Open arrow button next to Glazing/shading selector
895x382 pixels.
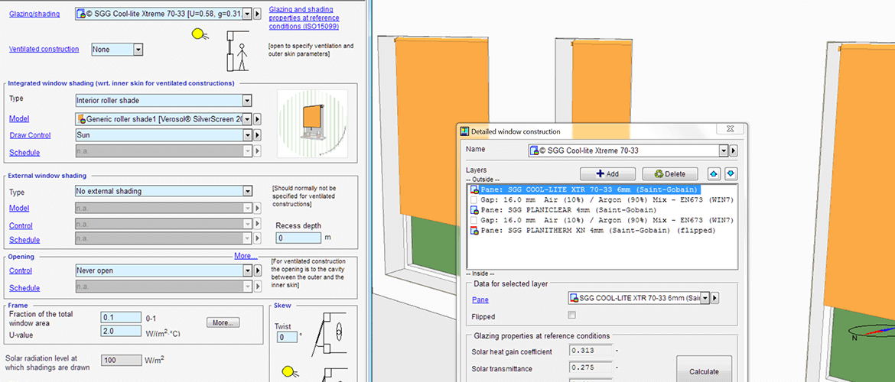pyautogui.click(x=257, y=13)
